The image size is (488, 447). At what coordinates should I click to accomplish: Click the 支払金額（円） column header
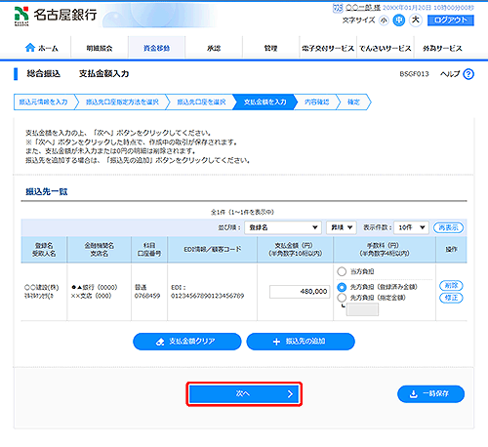click(295, 249)
